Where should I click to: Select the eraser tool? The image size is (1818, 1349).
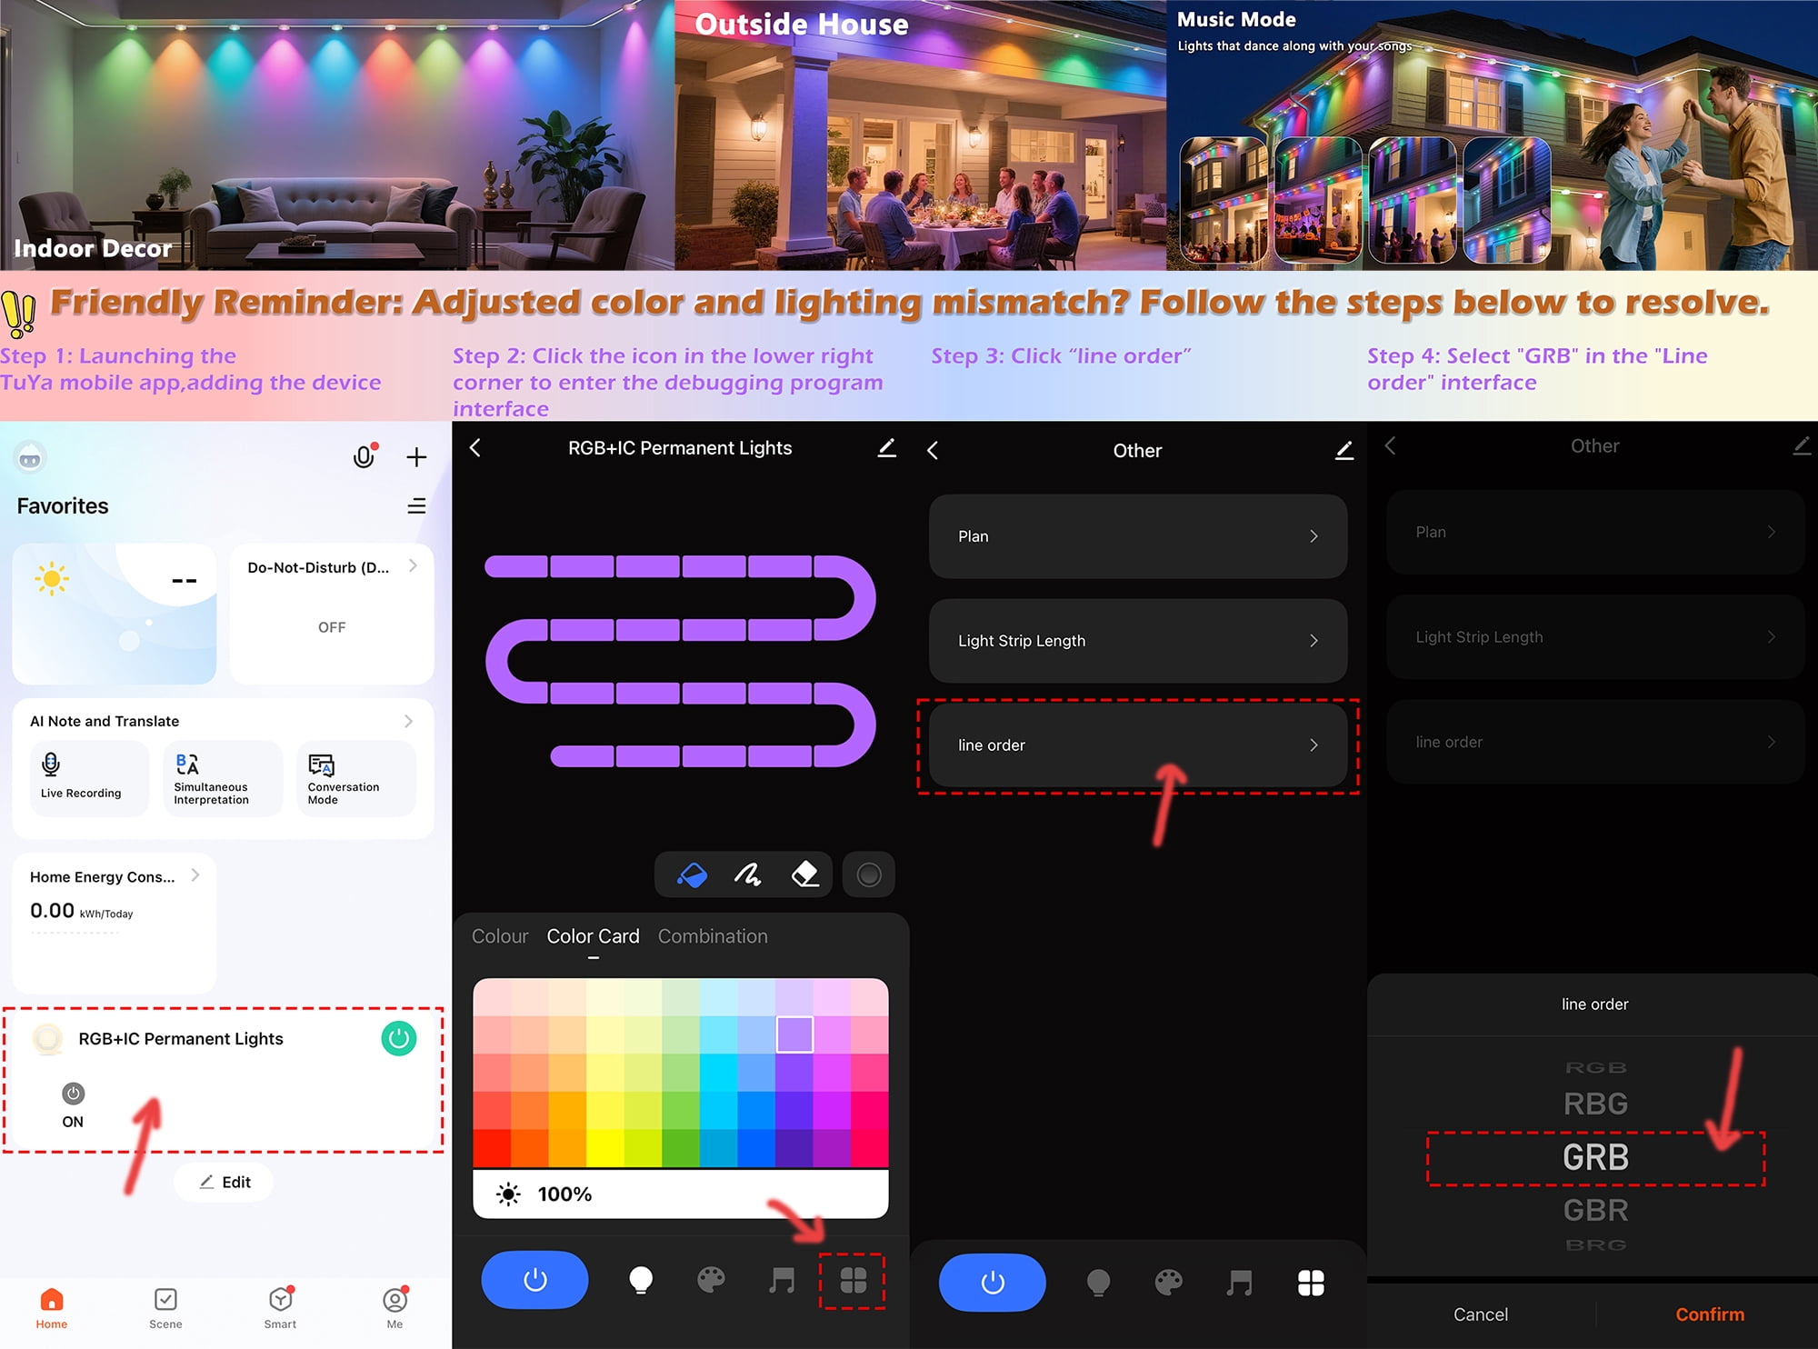[x=805, y=874]
